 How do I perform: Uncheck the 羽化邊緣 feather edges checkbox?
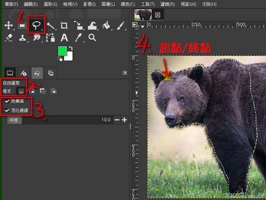pyautogui.click(x=7, y=111)
